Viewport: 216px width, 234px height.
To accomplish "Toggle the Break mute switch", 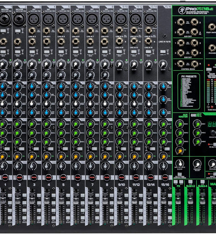I will [215, 174].
